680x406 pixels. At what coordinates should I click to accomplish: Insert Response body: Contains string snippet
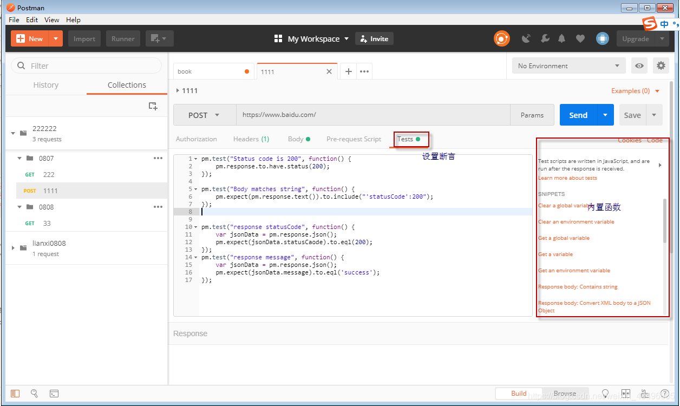578,287
